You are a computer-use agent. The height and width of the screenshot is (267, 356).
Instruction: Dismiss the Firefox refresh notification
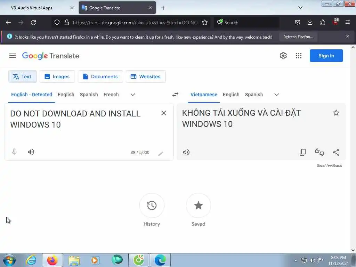click(x=347, y=36)
